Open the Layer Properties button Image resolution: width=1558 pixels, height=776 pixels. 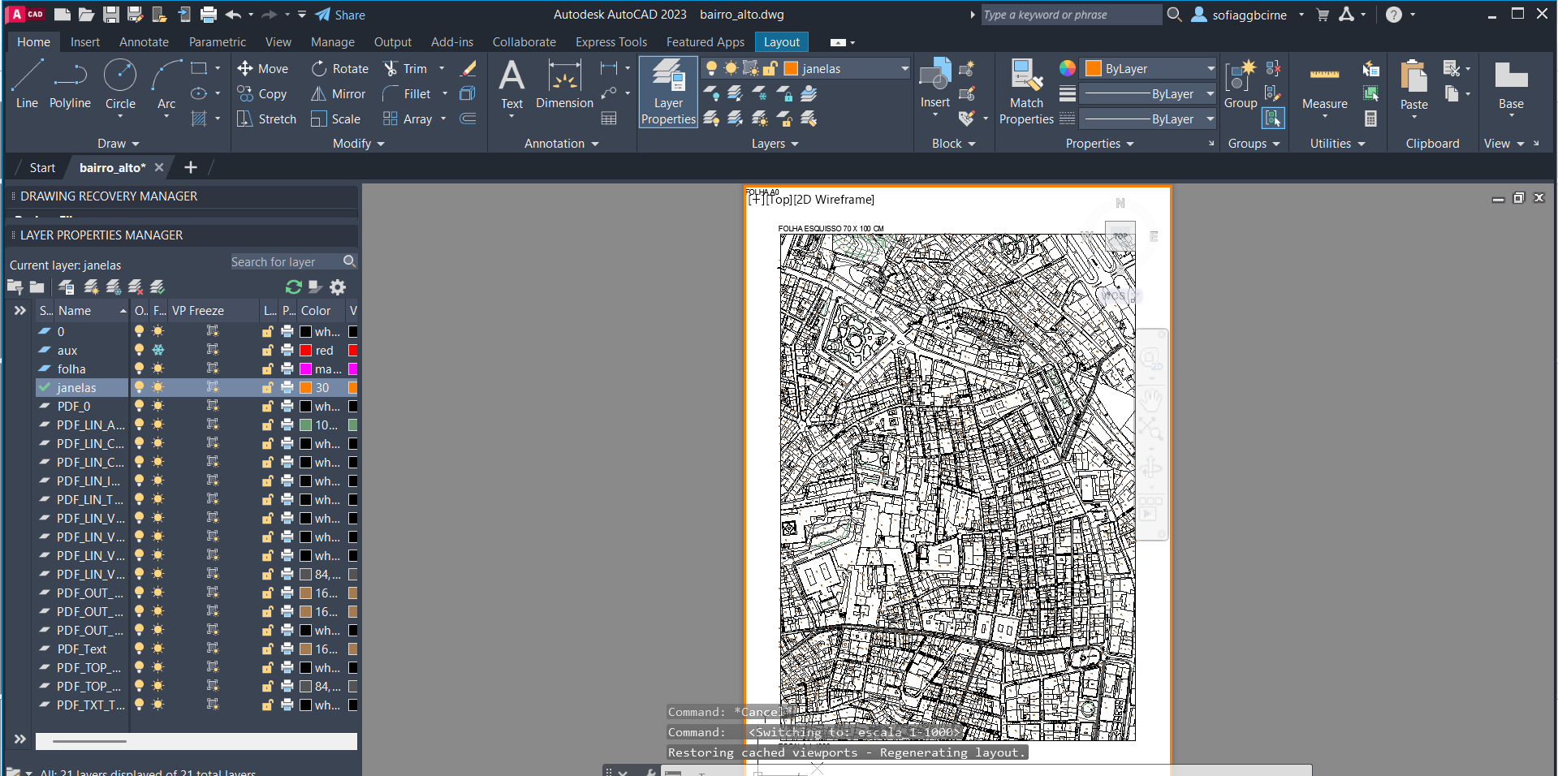pos(667,93)
